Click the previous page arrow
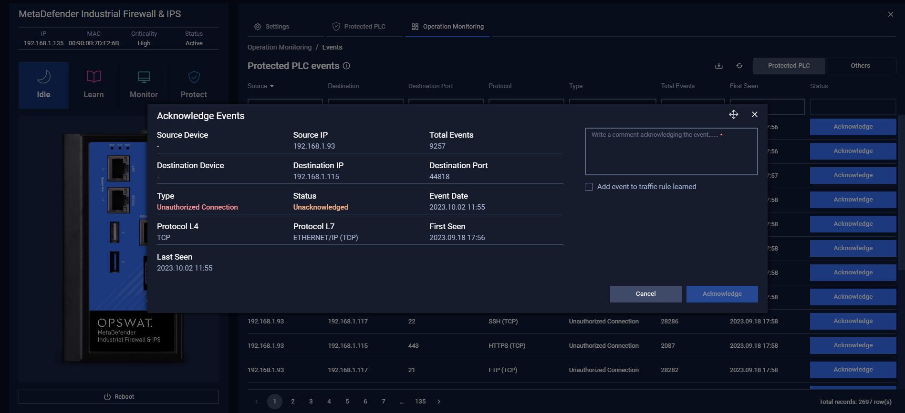905x413 pixels. [x=257, y=402]
